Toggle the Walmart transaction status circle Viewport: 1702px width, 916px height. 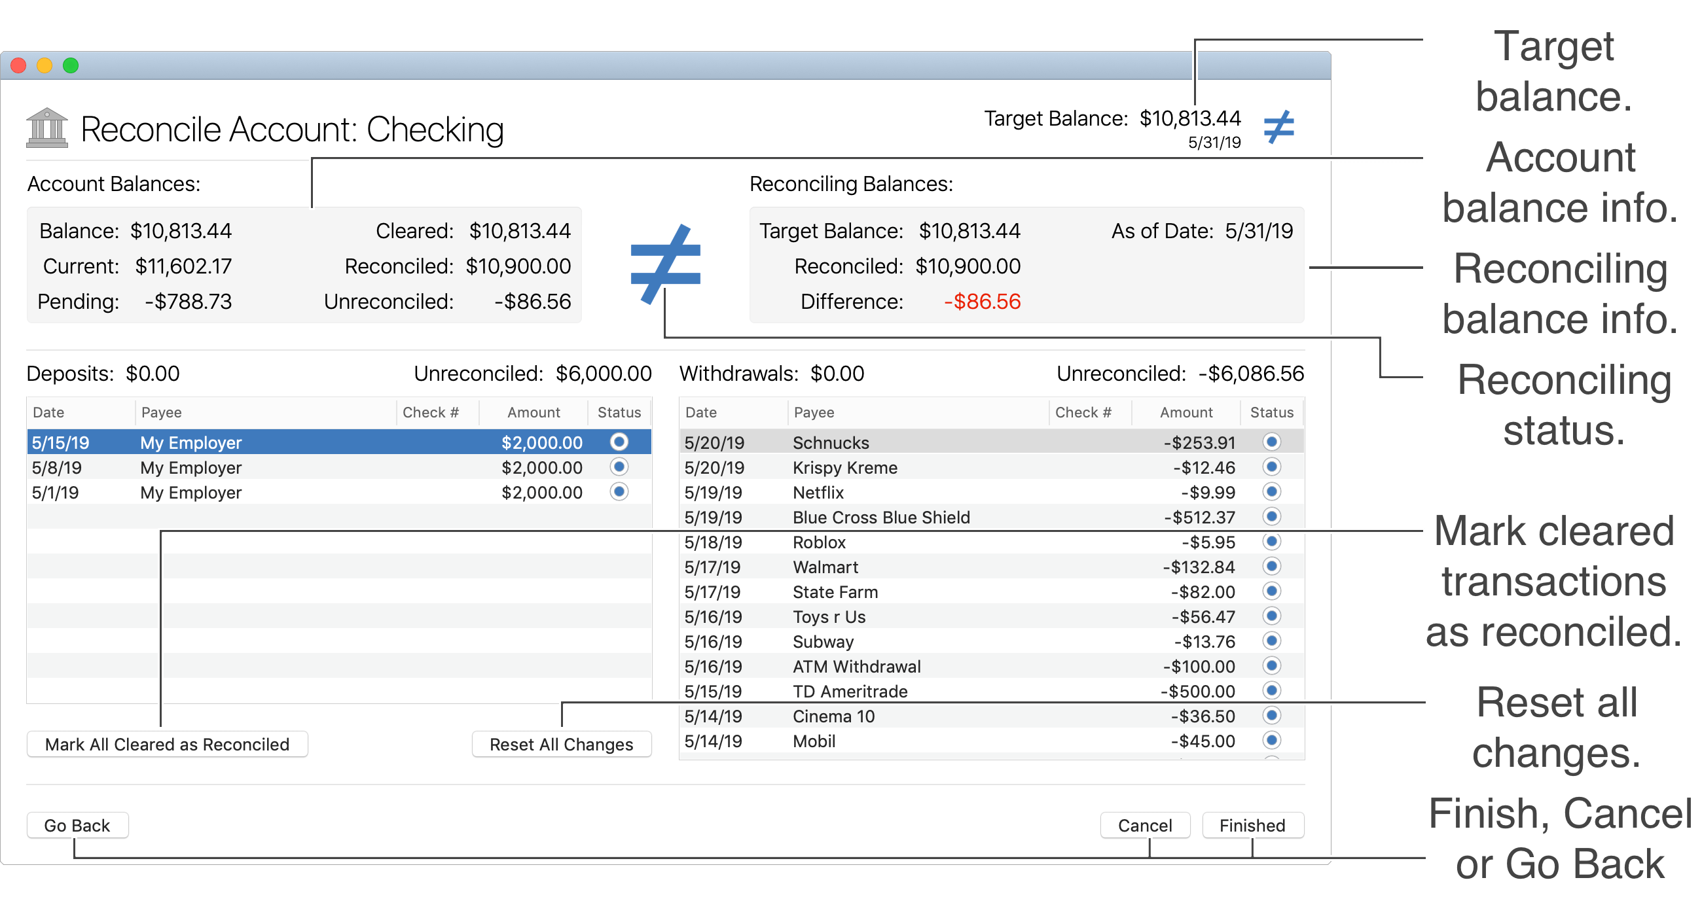(1271, 567)
